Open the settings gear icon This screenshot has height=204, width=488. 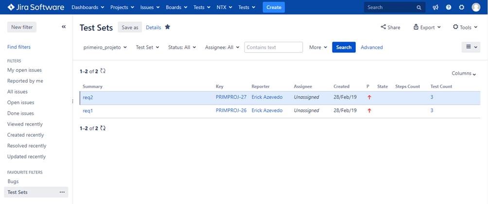tap(462, 7)
